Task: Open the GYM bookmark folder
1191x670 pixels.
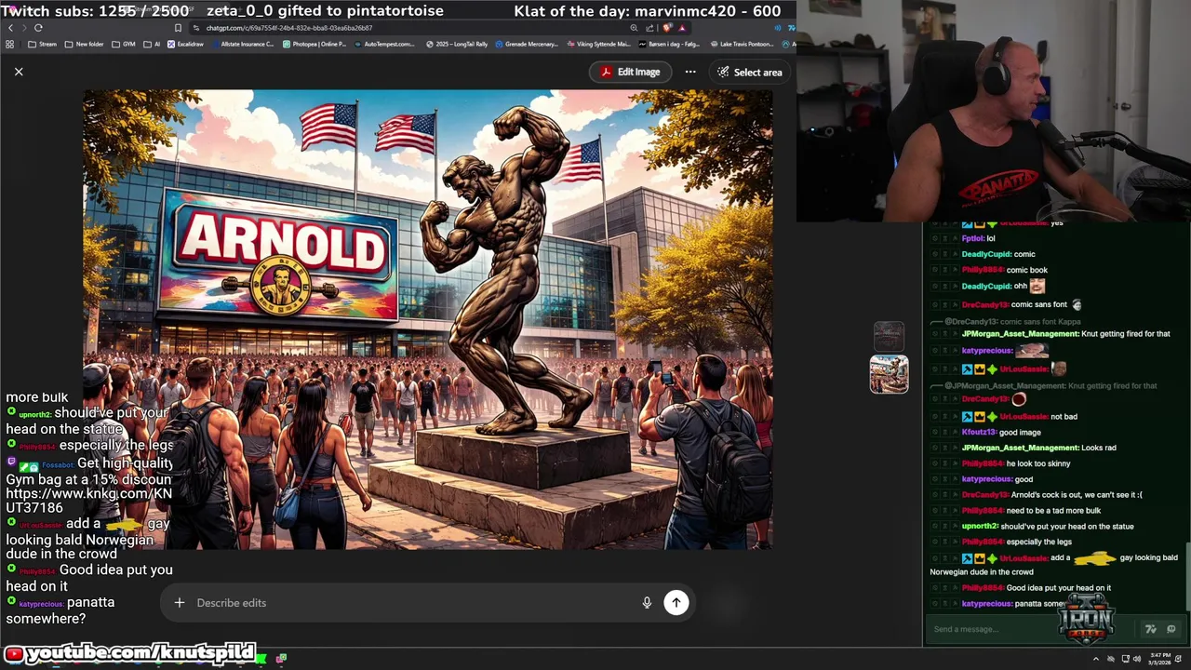Action: [x=123, y=44]
